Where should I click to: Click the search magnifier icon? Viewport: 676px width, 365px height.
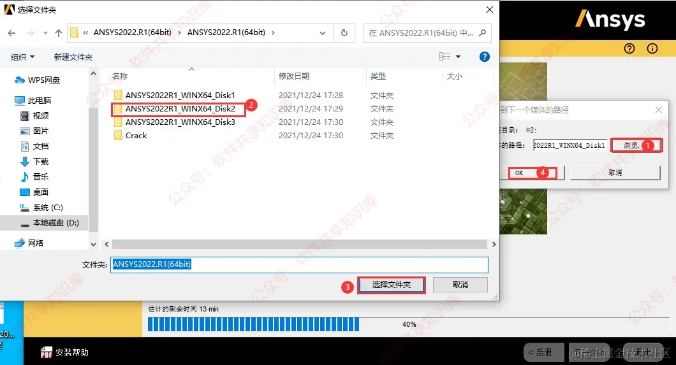click(x=482, y=32)
